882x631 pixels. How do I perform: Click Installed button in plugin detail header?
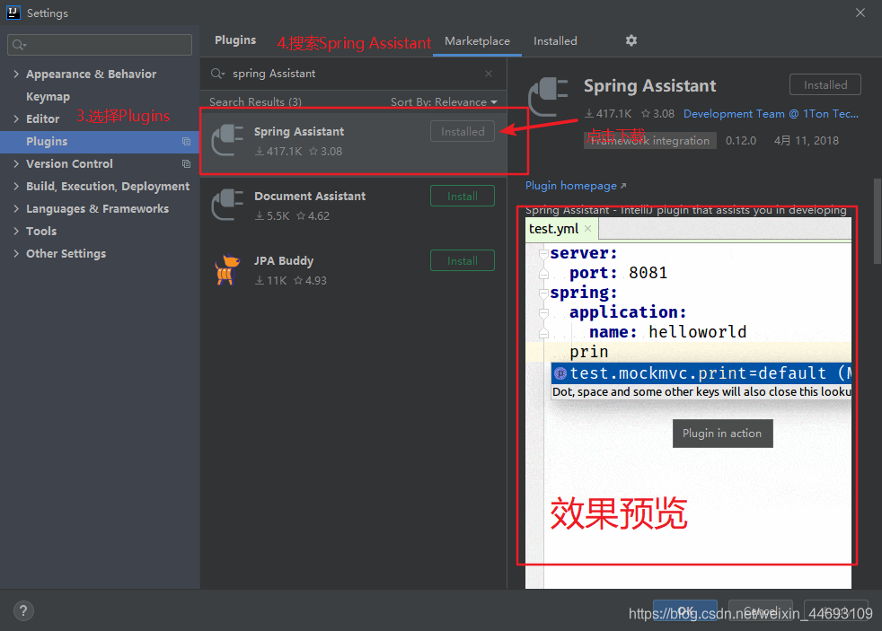click(825, 85)
